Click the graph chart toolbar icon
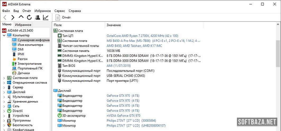281x131 pixels. point(46,18)
